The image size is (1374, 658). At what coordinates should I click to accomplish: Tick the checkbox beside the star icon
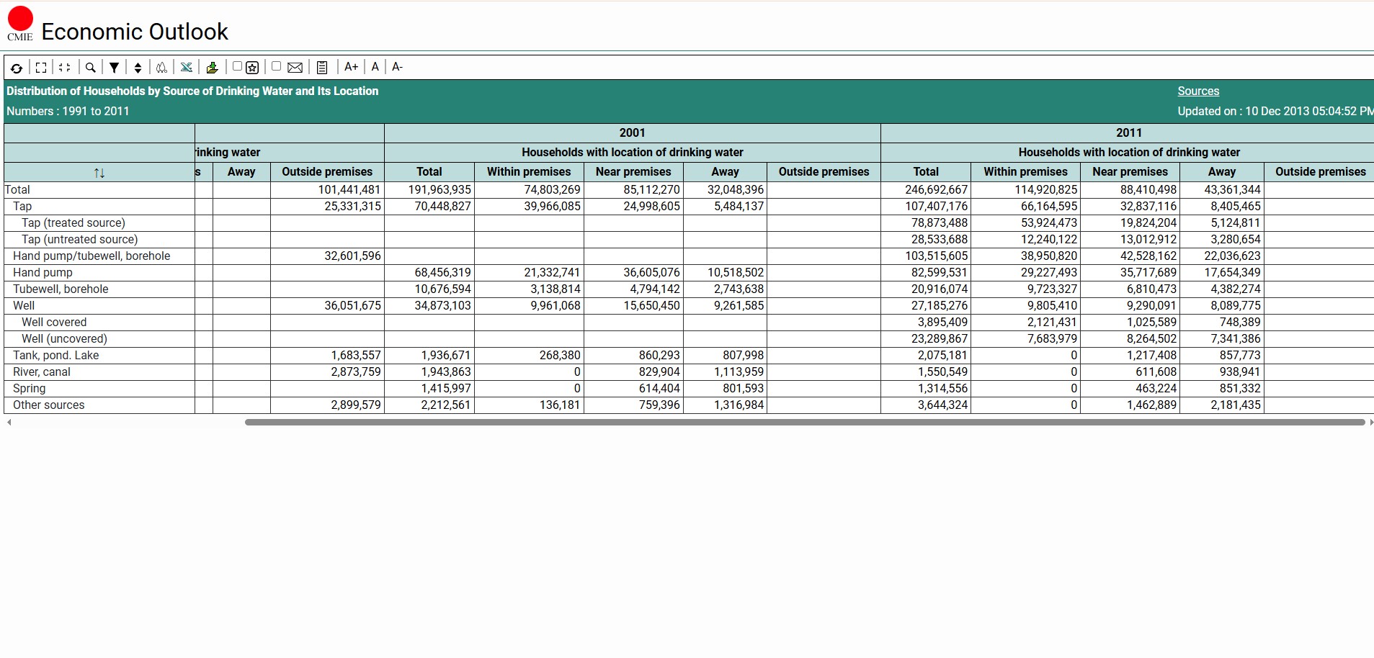pos(237,66)
